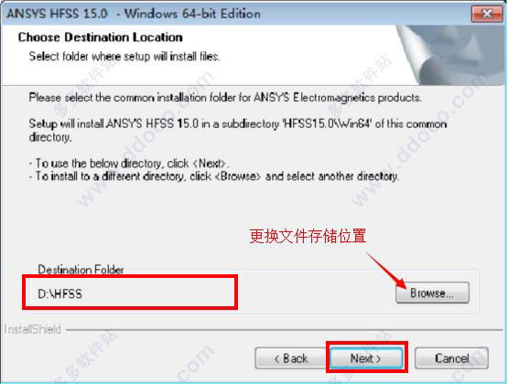Screen dimensions: 508x384
Task: Cancel the HFSS installation
Action: (451, 358)
